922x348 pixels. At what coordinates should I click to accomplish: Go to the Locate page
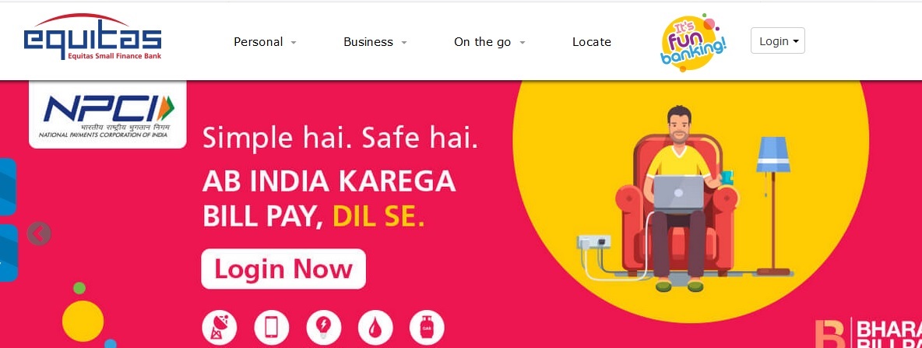[592, 42]
